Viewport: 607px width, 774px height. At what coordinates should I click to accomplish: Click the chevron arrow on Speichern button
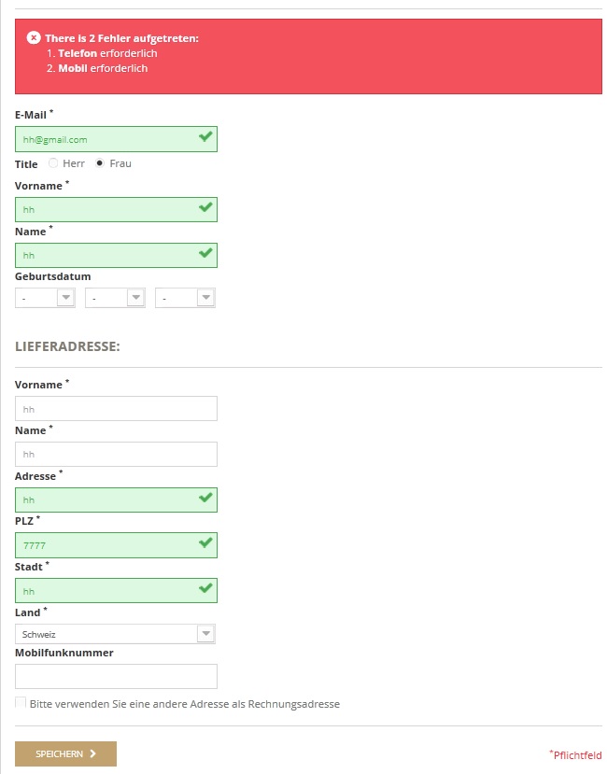point(92,753)
